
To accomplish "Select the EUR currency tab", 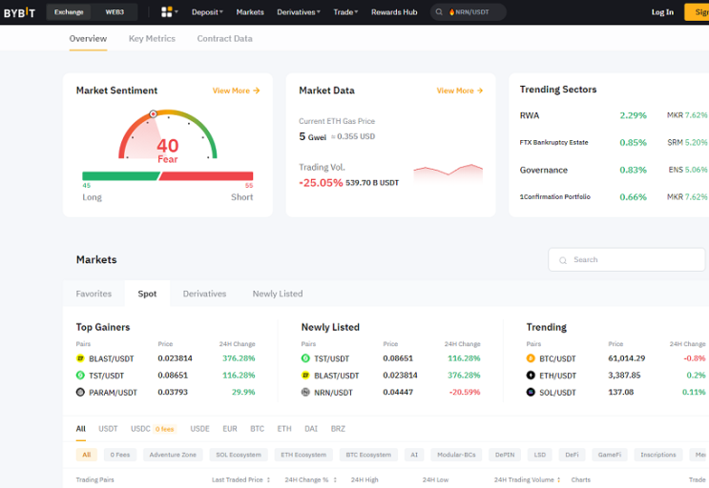I will coord(230,429).
